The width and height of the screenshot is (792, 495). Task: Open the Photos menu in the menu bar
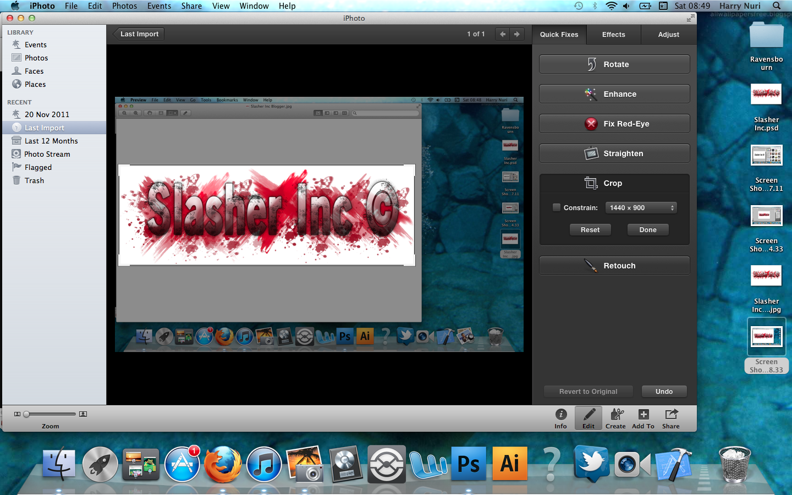(124, 6)
